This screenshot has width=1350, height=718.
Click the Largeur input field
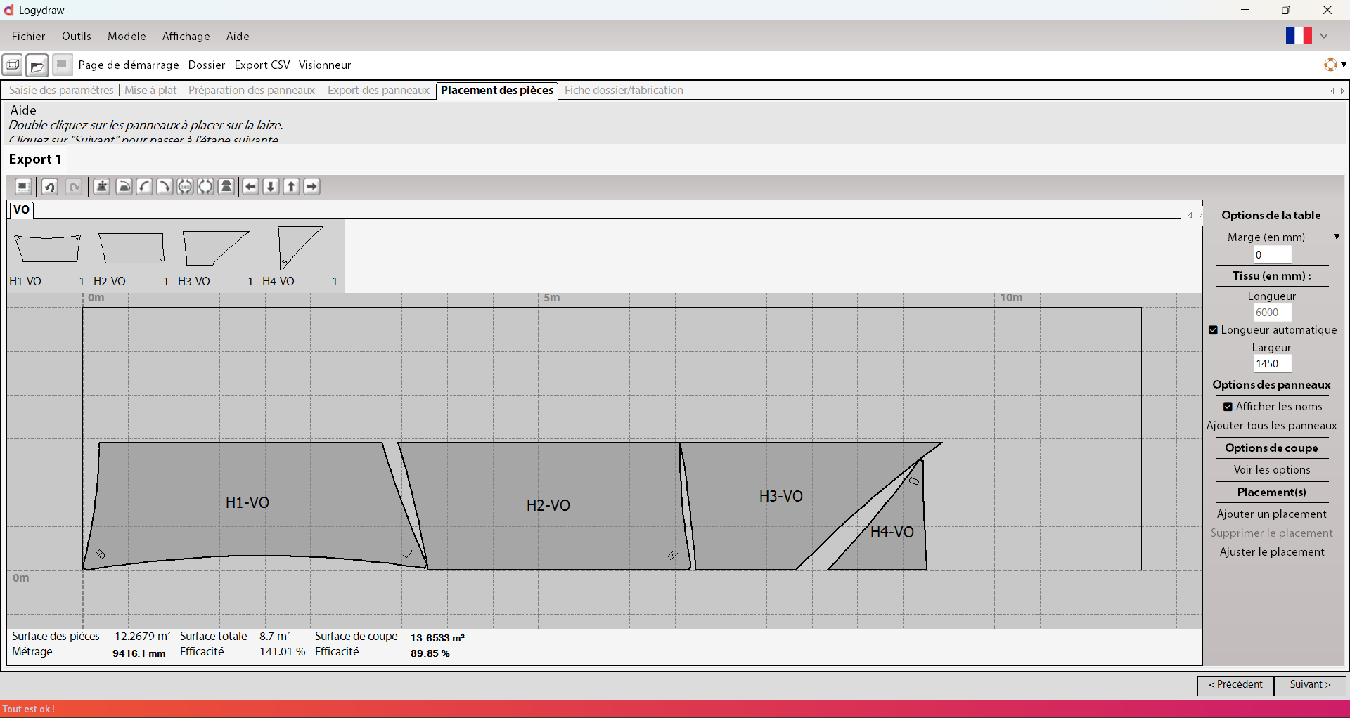coord(1272,364)
